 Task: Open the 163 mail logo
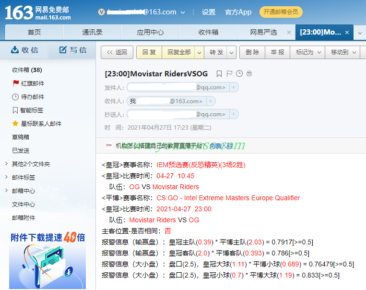click(x=37, y=12)
